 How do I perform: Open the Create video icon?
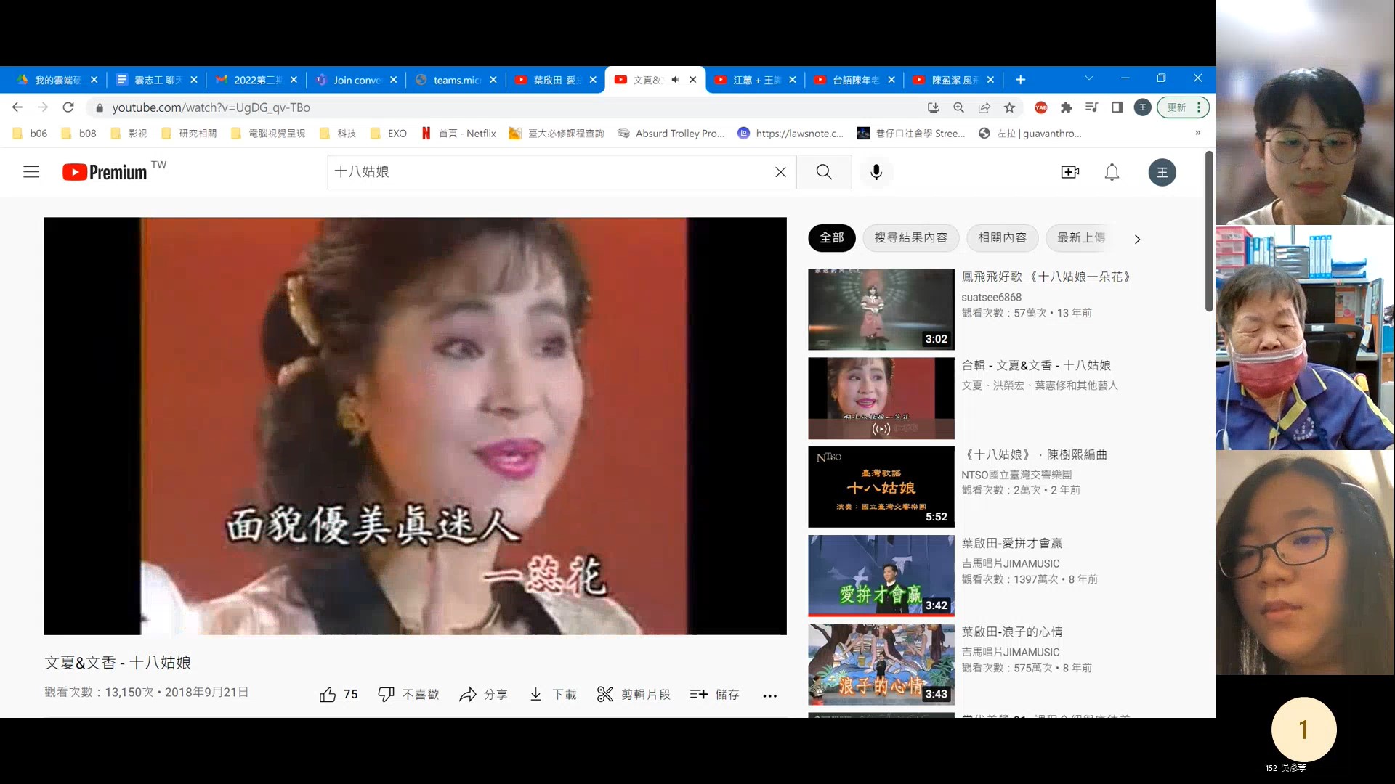point(1069,172)
